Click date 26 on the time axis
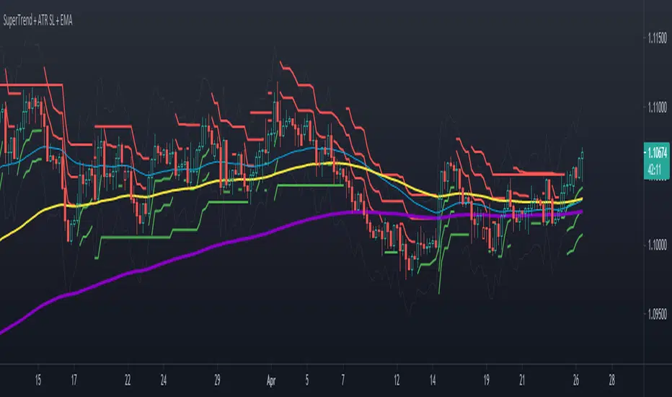The height and width of the screenshot is (397, 672). pos(576,380)
